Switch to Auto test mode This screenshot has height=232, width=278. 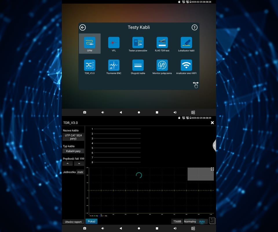pyautogui.click(x=202, y=222)
